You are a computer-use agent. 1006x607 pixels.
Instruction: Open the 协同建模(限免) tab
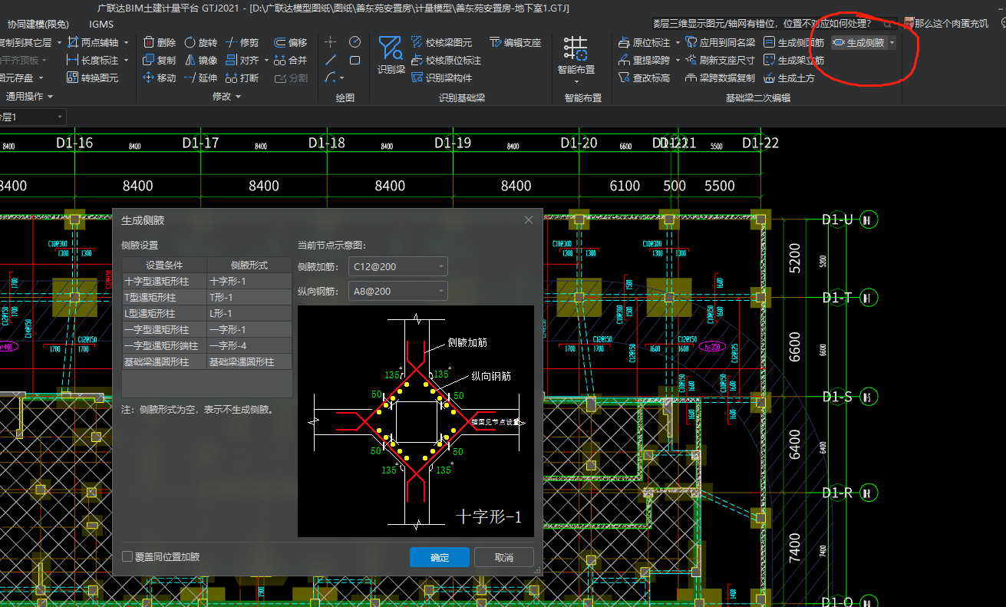(38, 25)
